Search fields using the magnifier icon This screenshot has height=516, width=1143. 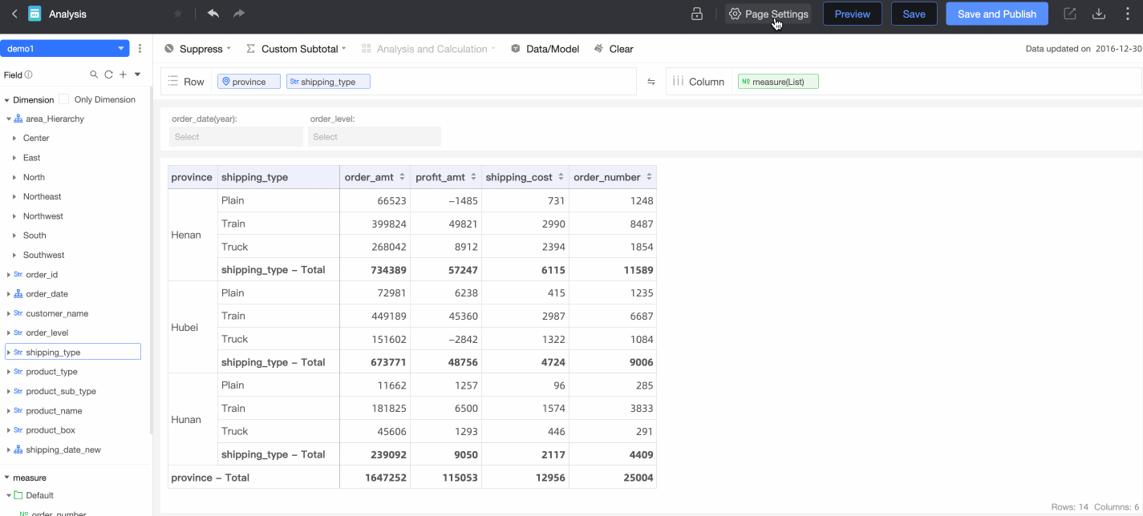[x=94, y=75]
